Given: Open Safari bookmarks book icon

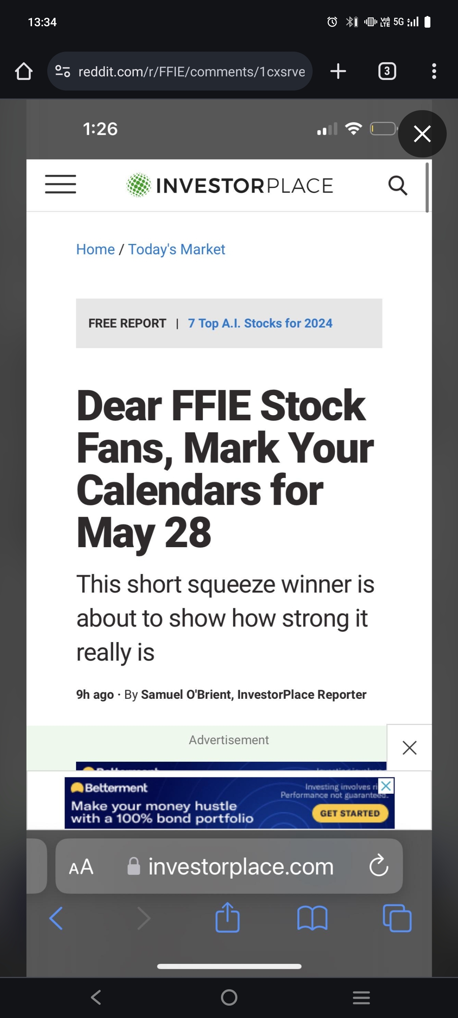Looking at the screenshot, I should (312, 918).
